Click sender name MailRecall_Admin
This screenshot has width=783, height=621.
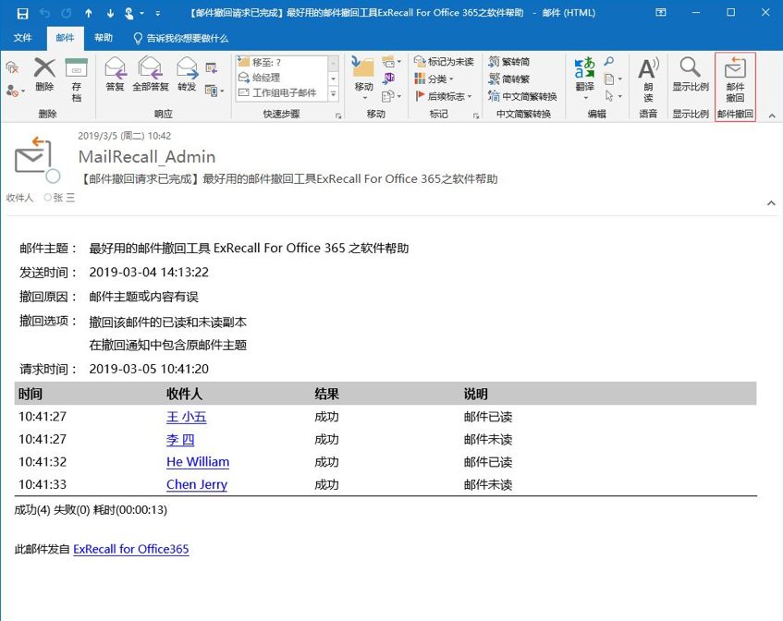(147, 157)
